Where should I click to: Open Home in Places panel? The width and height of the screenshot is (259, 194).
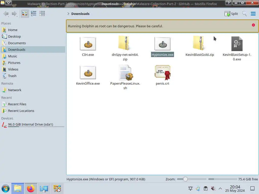click(x=33, y=30)
